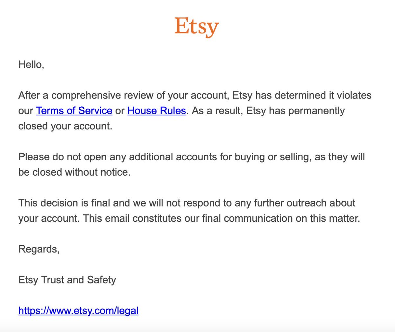Click the words "Please do not open"
The width and height of the screenshot is (395, 332).
(x=63, y=157)
